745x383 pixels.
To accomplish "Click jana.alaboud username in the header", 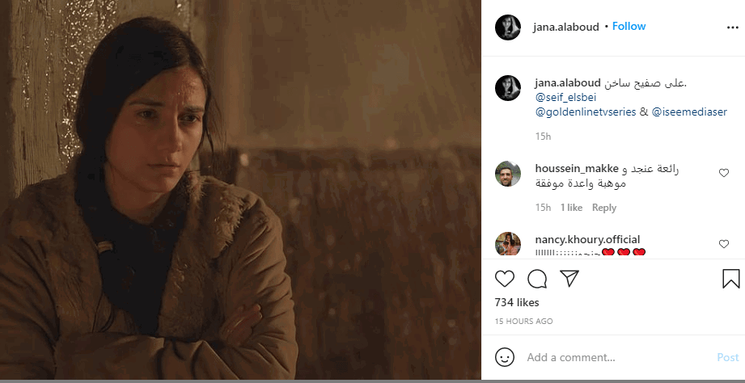I will 566,27.
